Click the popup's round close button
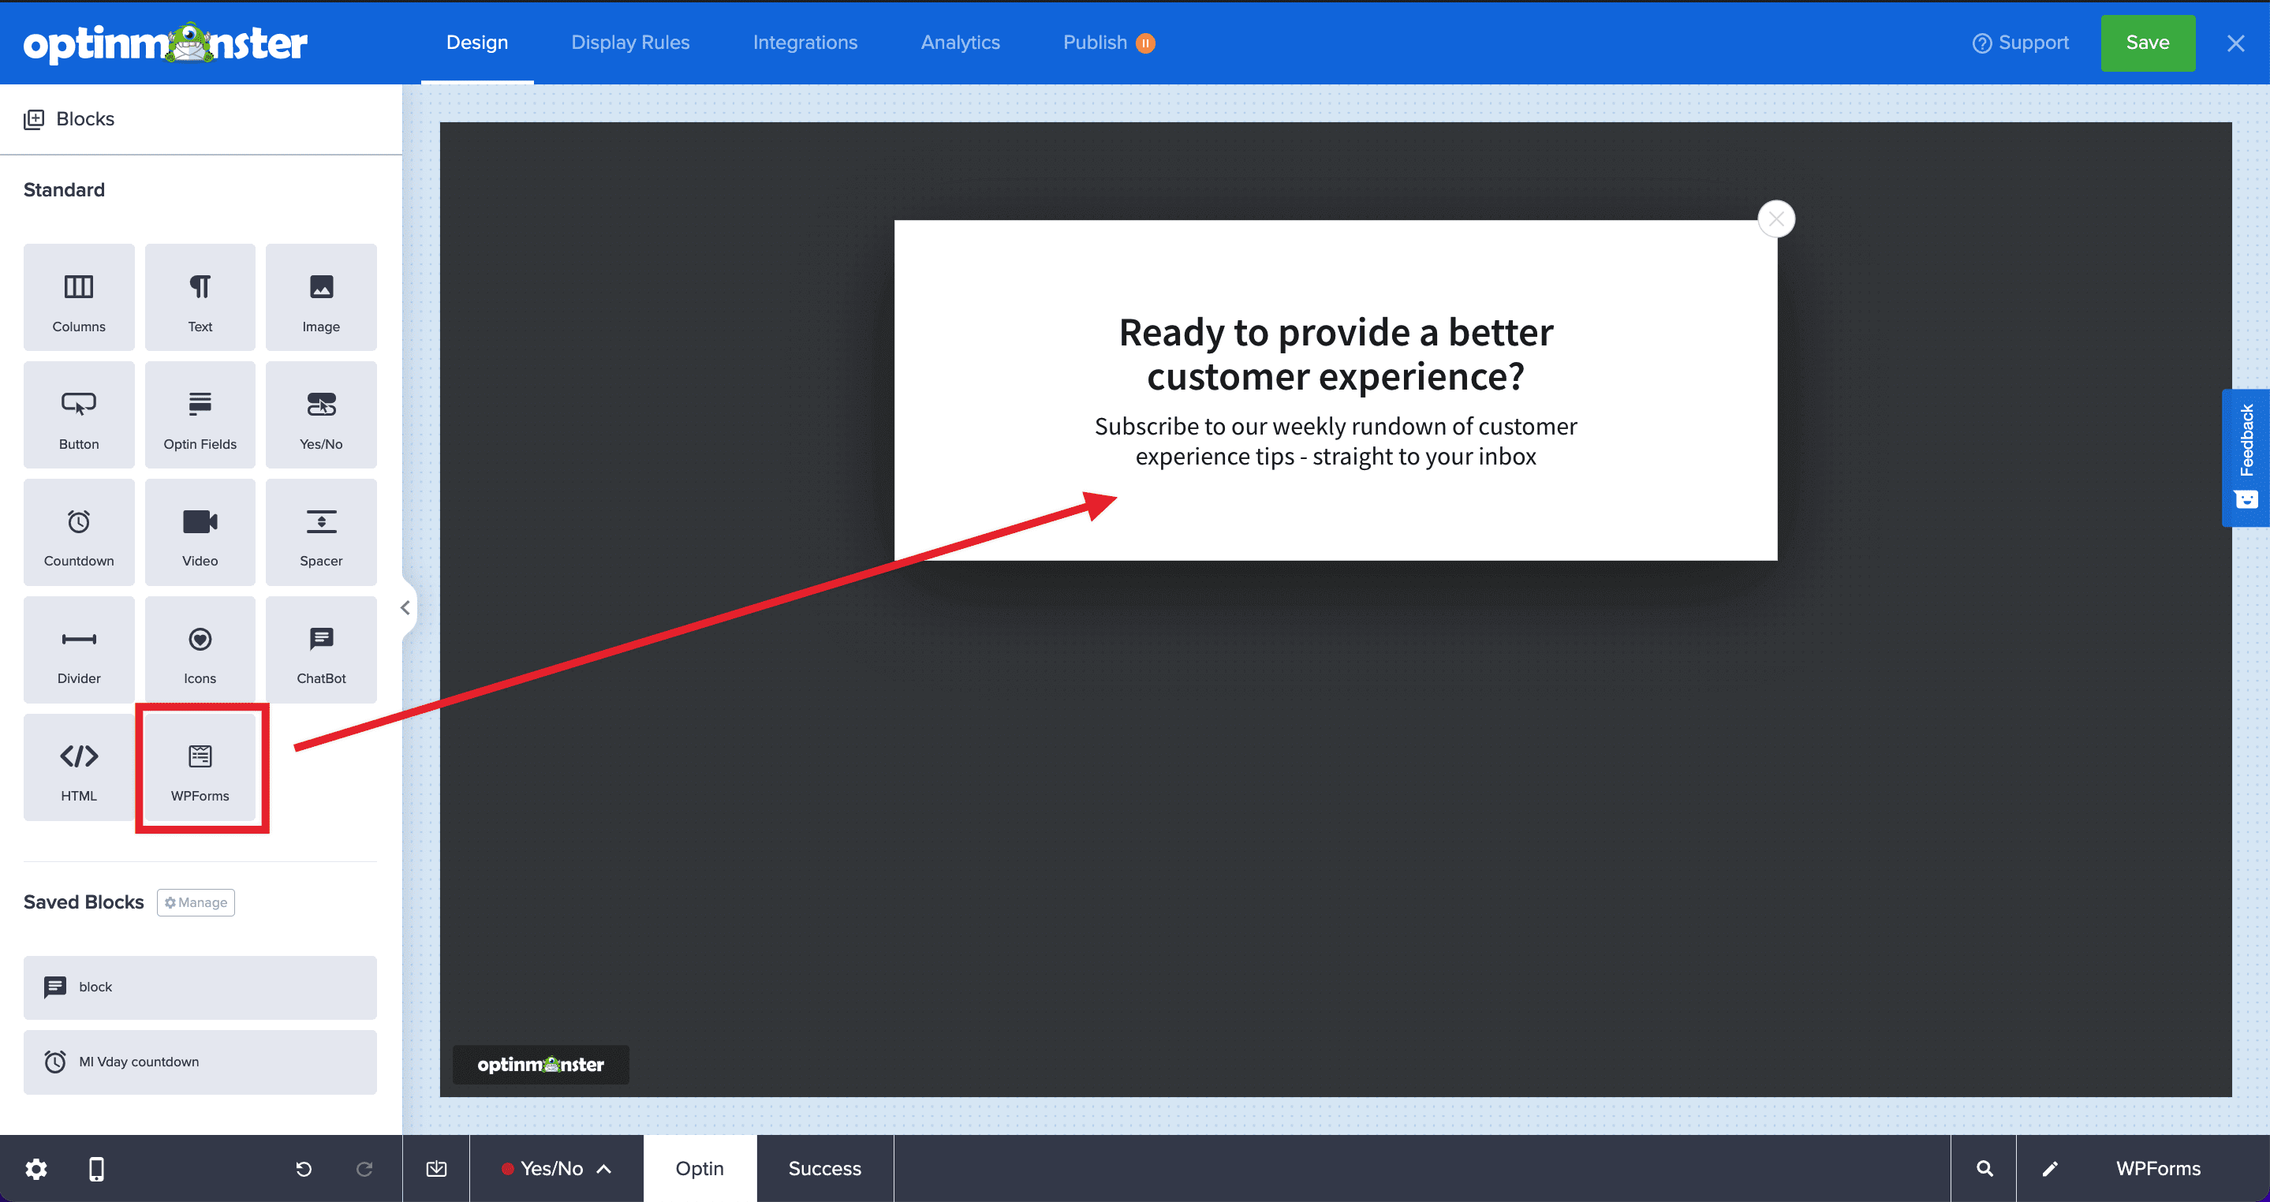Screen dimensions: 2270x1202 (x=1775, y=218)
